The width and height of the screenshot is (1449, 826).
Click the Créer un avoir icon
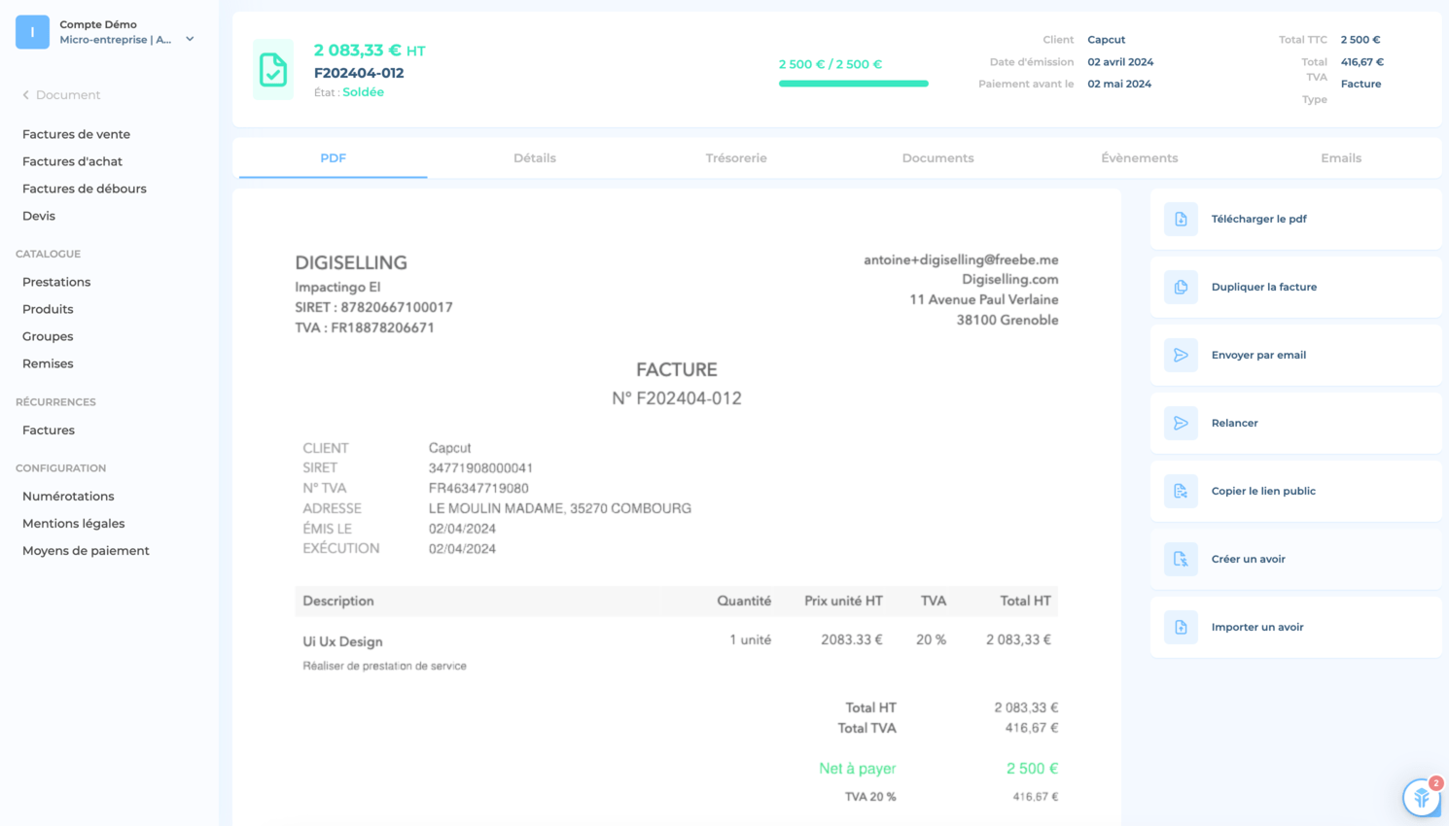pyautogui.click(x=1181, y=559)
